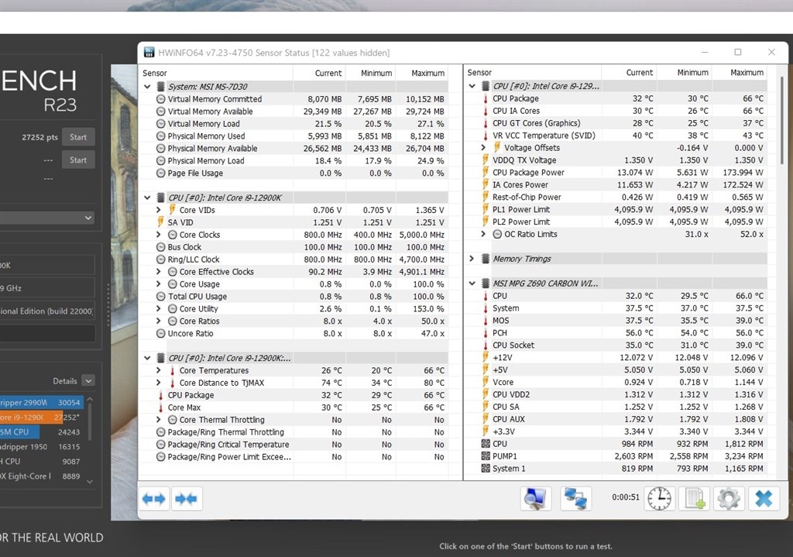
Task: Click the lightning icon beside PL1 Power Limit
Action: coord(486,209)
